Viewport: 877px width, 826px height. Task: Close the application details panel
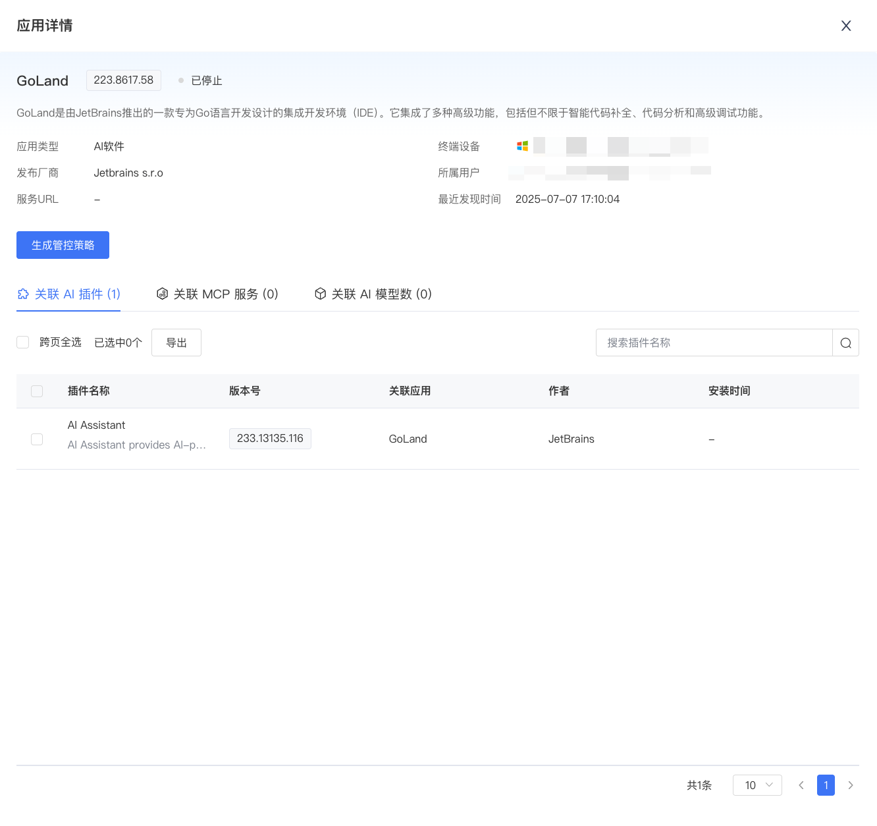coord(846,26)
